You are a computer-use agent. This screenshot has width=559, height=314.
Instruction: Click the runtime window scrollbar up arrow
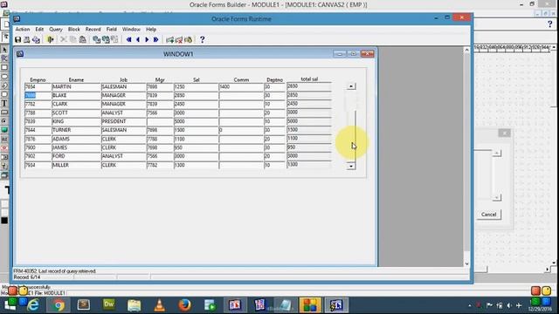point(466,51)
